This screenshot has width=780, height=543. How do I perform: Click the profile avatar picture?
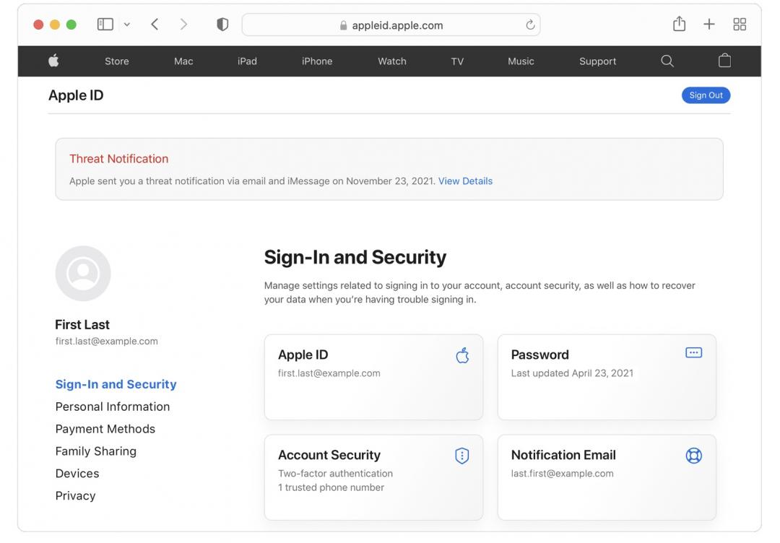[x=83, y=274]
